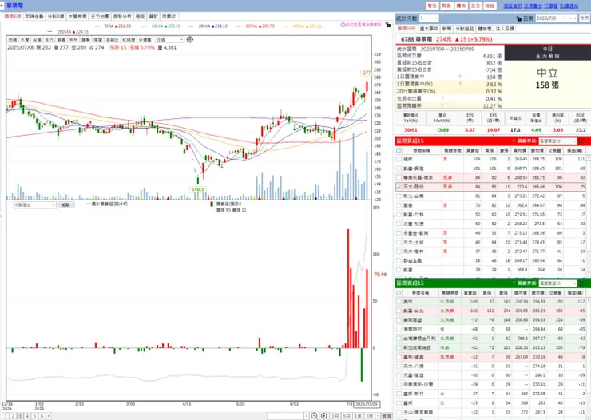This screenshot has height=420, width=591.
Task: Toggle the 外資 chart overlay button
Action: pos(25,40)
